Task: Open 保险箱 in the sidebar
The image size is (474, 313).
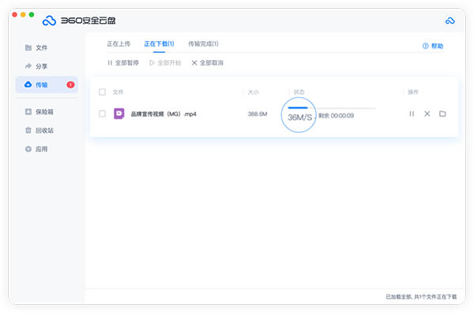Action: [x=39, y=111]
